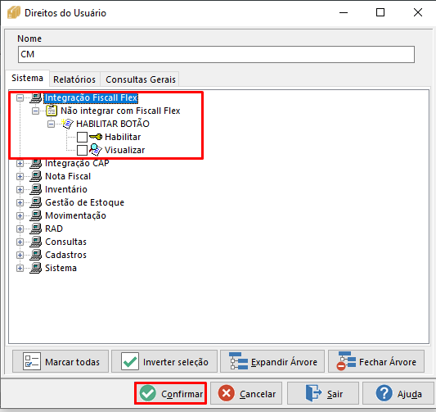Expand the Movimentação node

(x=20, y=215)
